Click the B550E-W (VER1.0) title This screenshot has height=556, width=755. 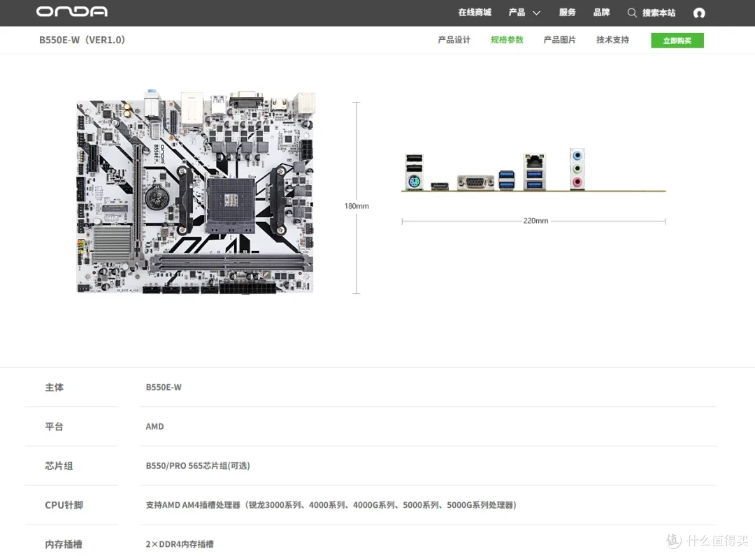pyautogui.click(x=82, y=40)
